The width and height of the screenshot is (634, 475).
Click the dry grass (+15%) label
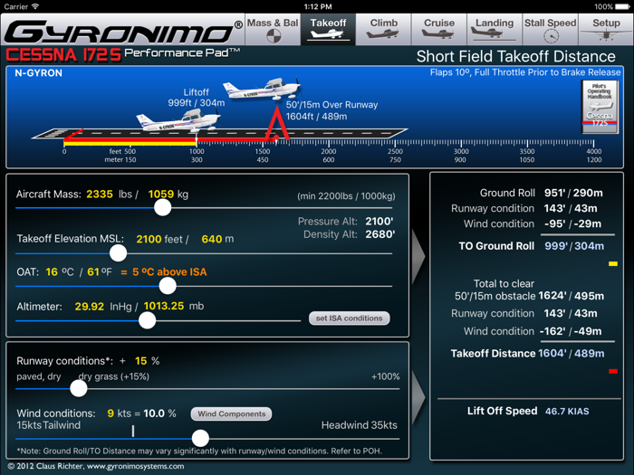113,376
